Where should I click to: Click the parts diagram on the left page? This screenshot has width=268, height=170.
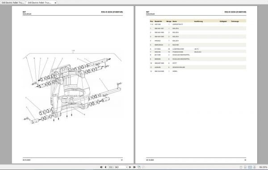[x=72, y=86]
